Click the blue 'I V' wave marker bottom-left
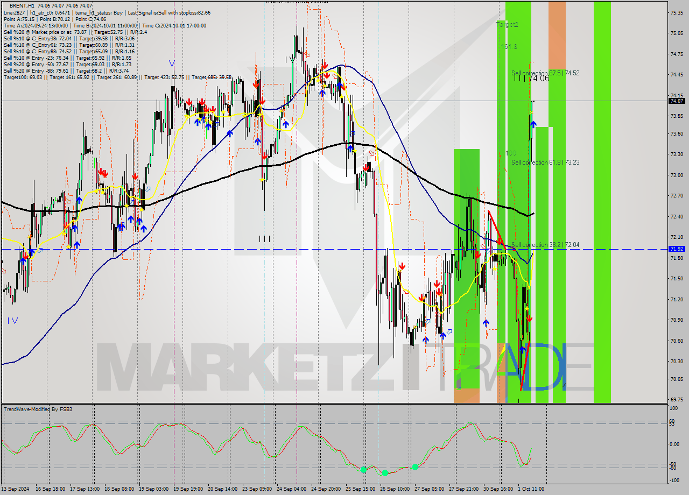 (13, 320)
